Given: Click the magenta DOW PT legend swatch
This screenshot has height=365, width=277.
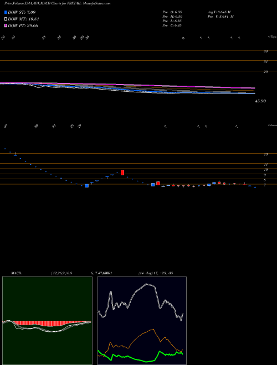Looking at the screenshot, I should point(6,25).
